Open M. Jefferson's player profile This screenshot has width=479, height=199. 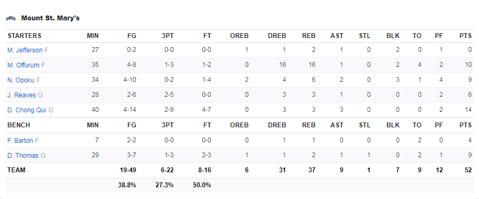25,50
